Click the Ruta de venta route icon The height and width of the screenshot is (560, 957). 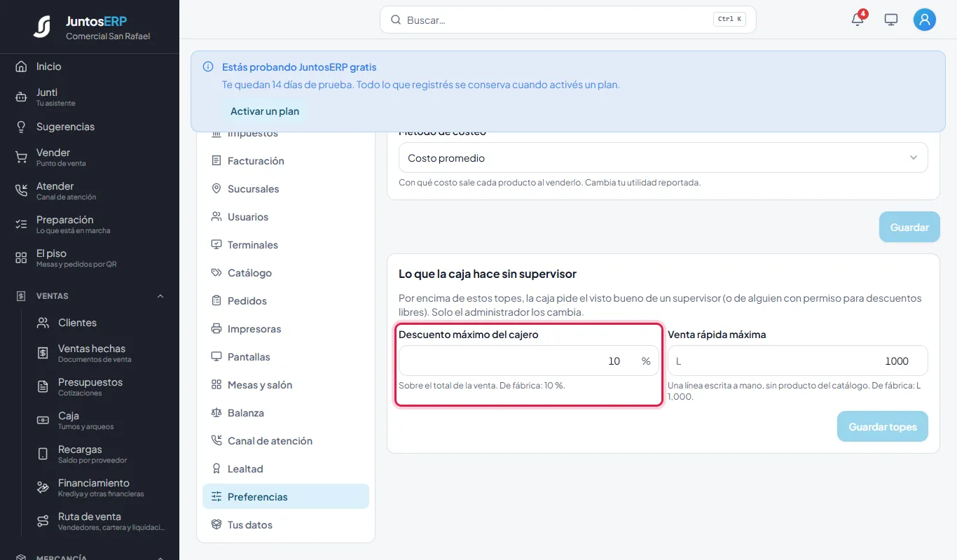click(x=43, y=521)
